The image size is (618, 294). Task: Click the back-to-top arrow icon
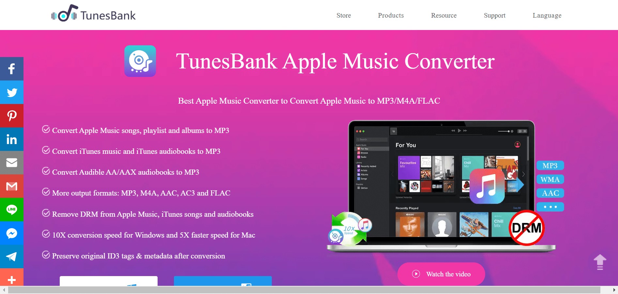pyautogui.click(x=600, y=262)
